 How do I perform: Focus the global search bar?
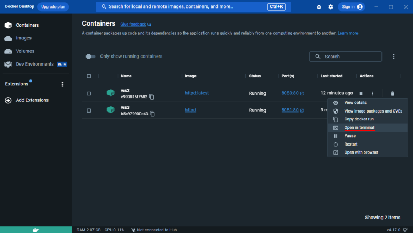[193, 6]
